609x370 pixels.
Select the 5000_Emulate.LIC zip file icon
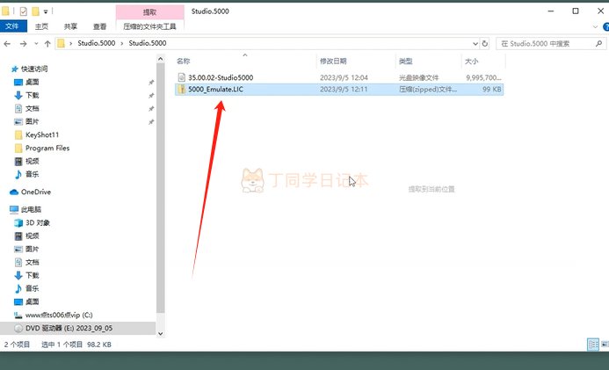(181, 90)
